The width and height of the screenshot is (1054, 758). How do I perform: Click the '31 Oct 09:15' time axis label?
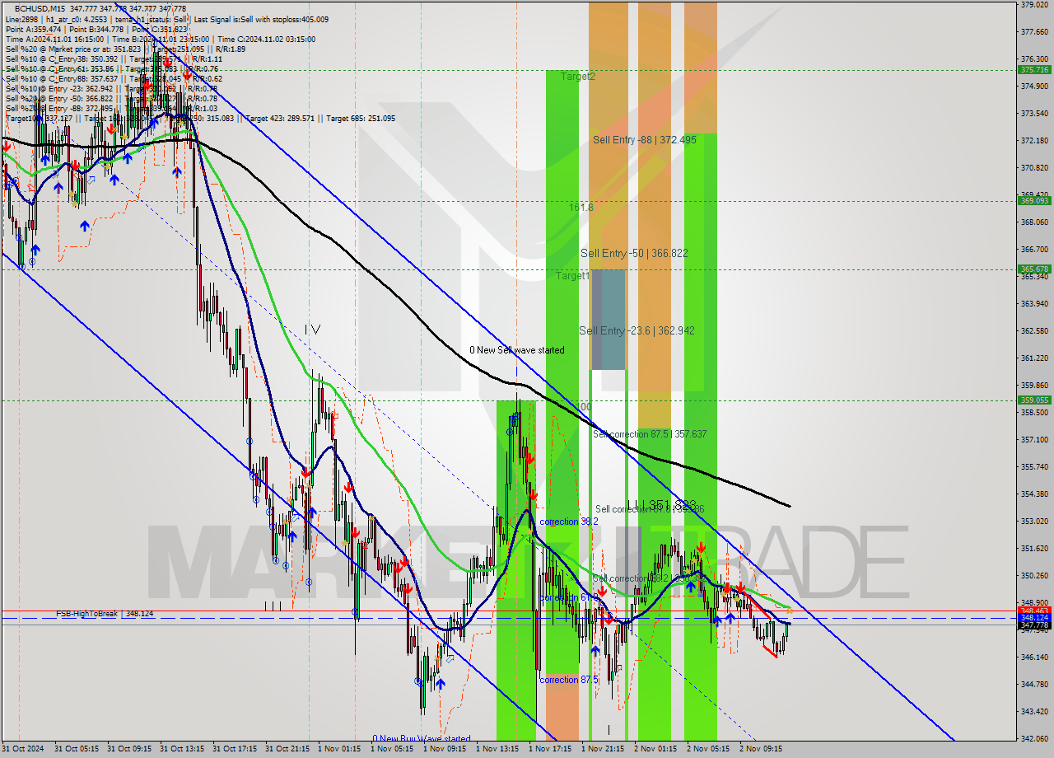[129, 749]
